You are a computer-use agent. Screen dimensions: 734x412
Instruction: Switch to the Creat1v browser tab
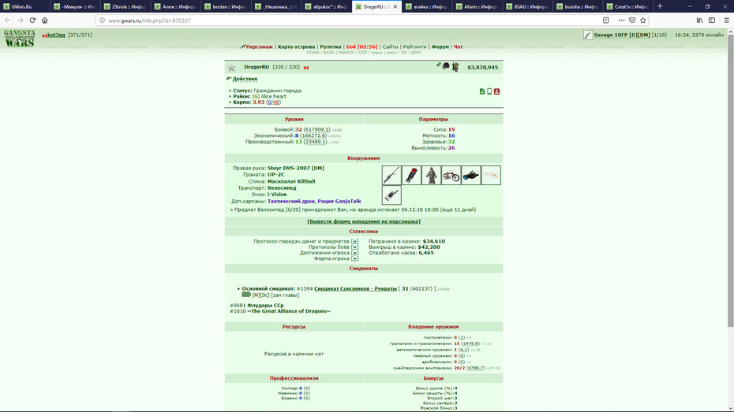(x=627, y=6)
